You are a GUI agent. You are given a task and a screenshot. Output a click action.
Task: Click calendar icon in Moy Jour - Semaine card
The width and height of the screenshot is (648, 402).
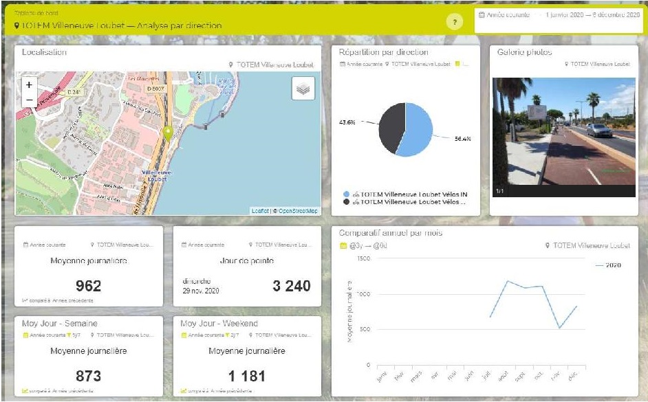click(x=25, y=335)
